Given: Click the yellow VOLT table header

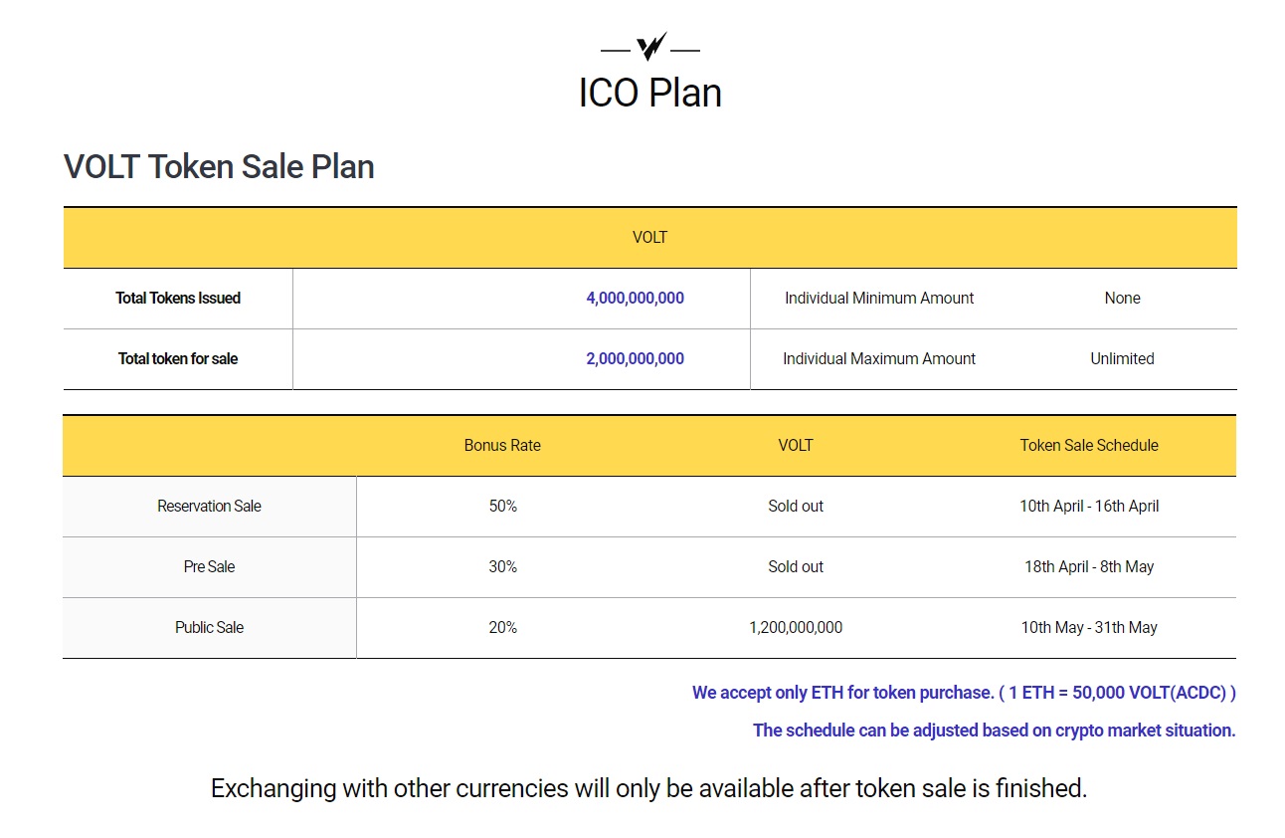Looking at the screenshot, I should click(x=650, y=238).
